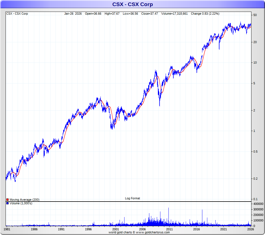Viewport: 265px width, 235px height.
Task: Click the 'High=37.67' value
Action: [x=112, y=14]
